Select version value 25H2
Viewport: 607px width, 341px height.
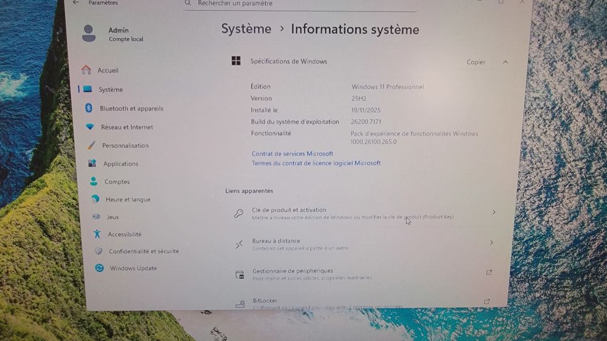(359, 99)
